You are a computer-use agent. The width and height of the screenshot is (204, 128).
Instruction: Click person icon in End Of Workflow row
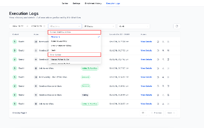pyautogui.click(x=163, y=77)
